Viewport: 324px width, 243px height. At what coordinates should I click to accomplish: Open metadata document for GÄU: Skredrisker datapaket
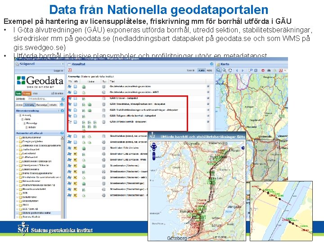point(76,104)
